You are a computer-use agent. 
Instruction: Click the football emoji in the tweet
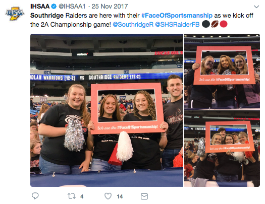click(x=215, y=24)
